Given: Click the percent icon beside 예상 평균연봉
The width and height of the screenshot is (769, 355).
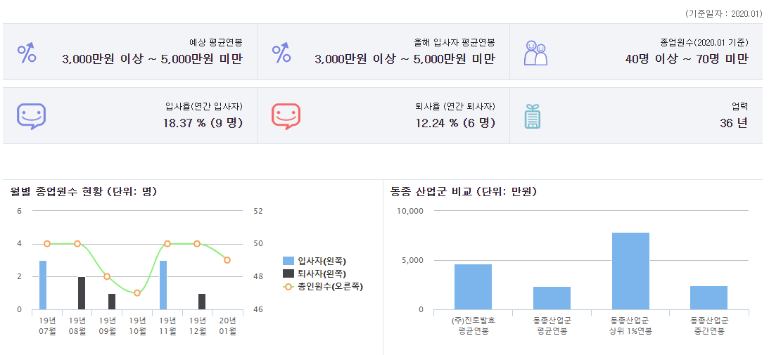Looking at the screenshot, I should pyautogui.click(x=27, y=53).
